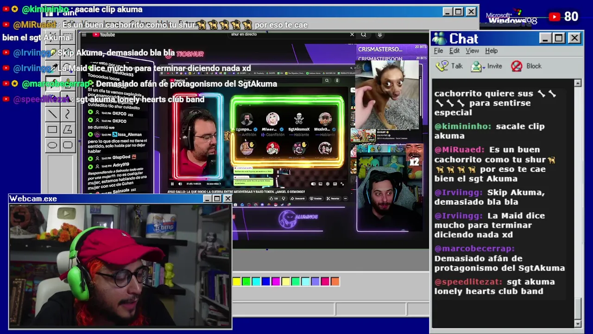Viewport: 593px width, 334px height.
Task: Select the Rectangle shape tool in Paint
Action: 52,129
